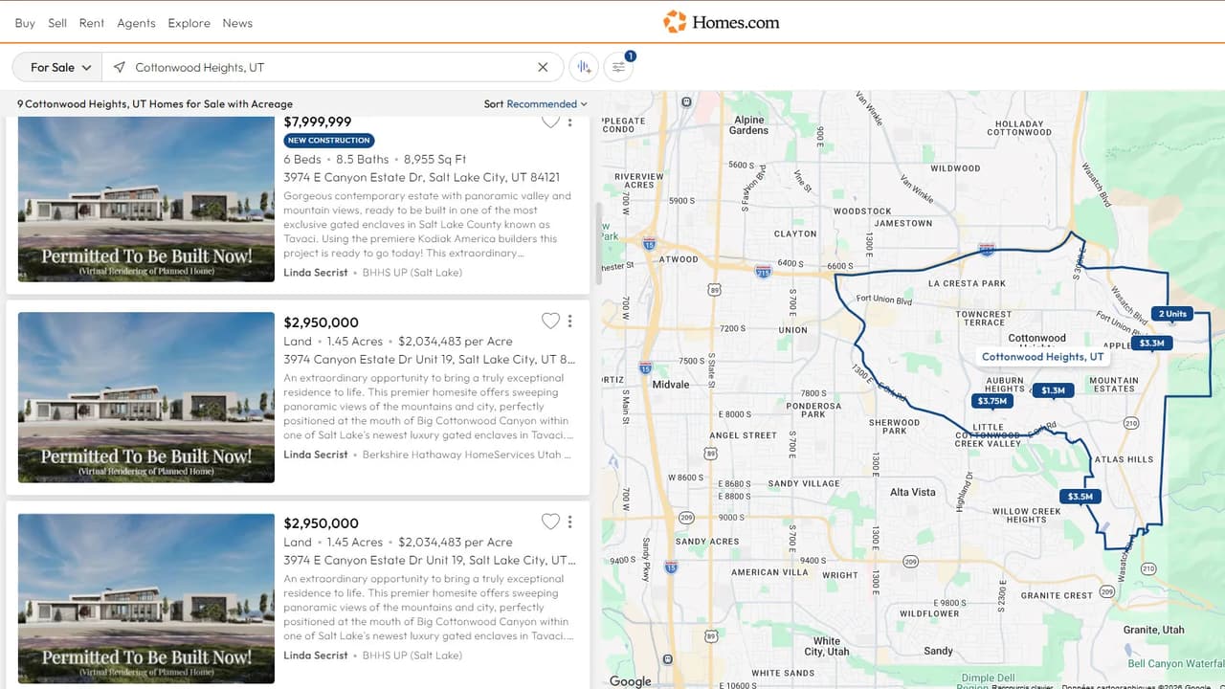Click the Homes.com logo

coord(723,22)
